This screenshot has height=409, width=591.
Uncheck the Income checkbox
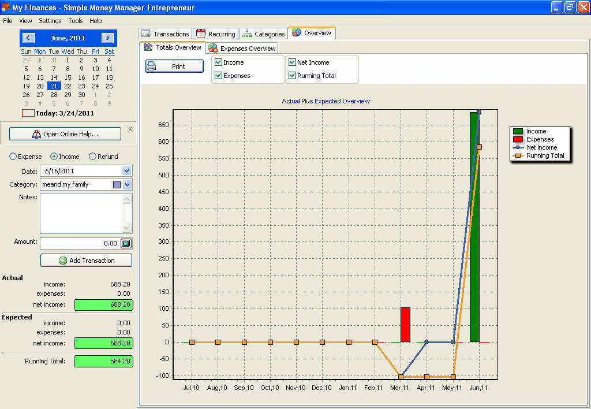point(218,62)
